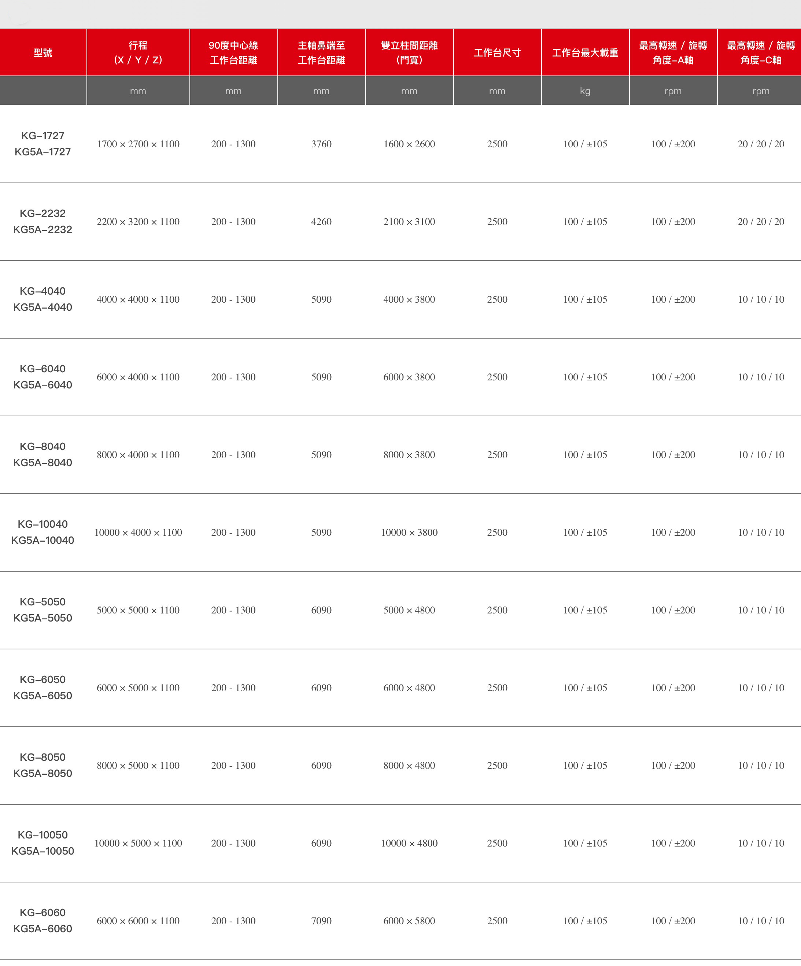Select the KG-6050 model name
The height and width of the screenshot is (966, 801).
pyautogui.click(x=43, y=680)
